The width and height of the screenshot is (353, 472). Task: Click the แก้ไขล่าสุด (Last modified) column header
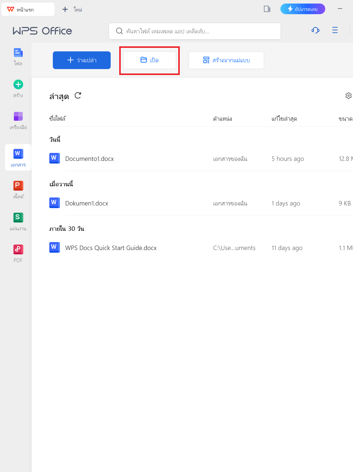284,119
